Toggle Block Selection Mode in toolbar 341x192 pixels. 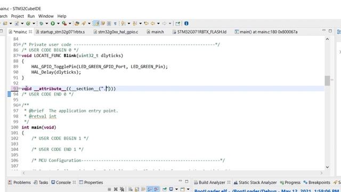click(109, 23)
